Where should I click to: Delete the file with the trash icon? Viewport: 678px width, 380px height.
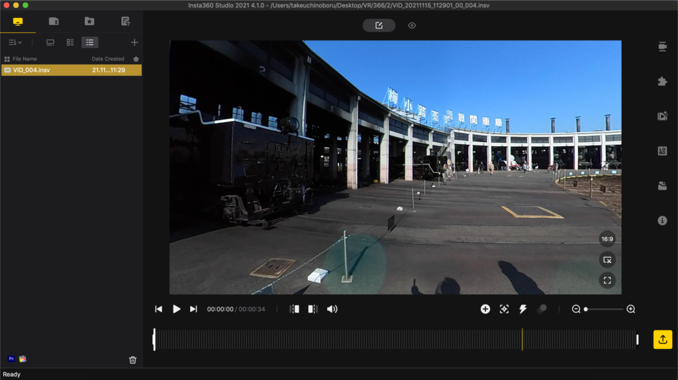132,360
